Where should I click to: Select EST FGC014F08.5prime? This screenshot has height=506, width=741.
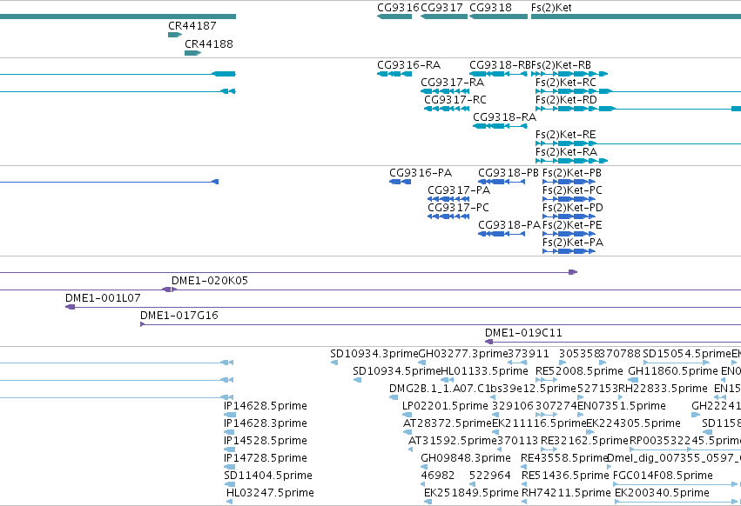coord(676,484)
